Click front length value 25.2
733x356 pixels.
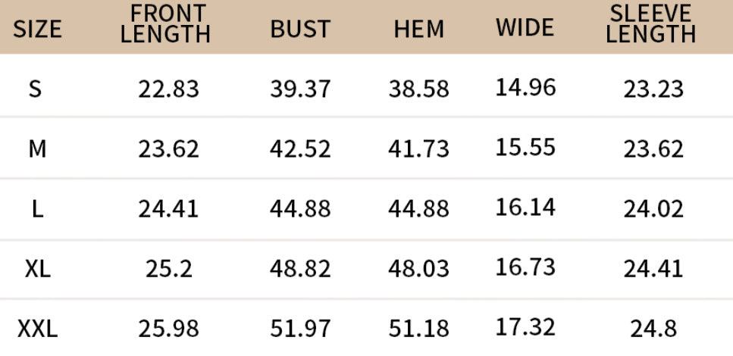(169, 269)
